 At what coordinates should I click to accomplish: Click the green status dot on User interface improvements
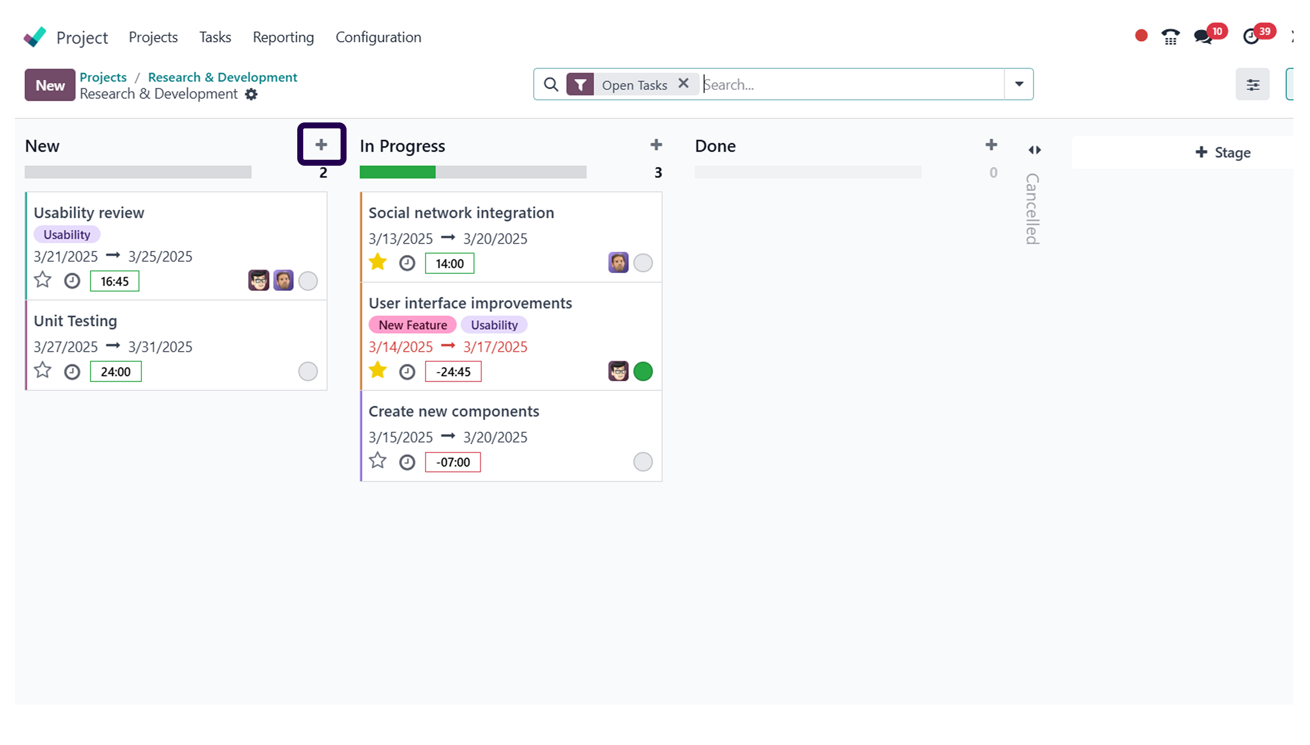click(x=643, y=371)
